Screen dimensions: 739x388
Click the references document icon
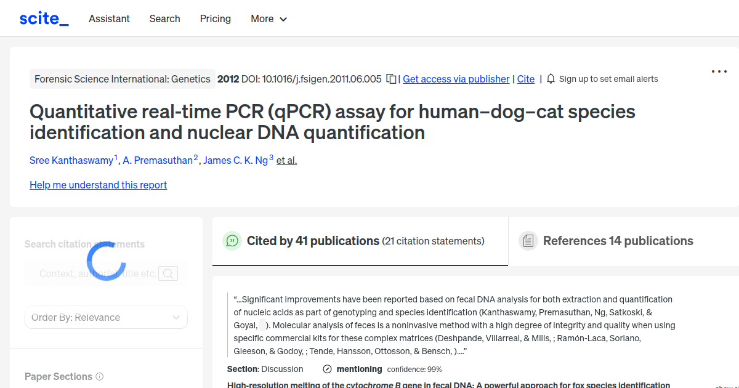[528, 241]
